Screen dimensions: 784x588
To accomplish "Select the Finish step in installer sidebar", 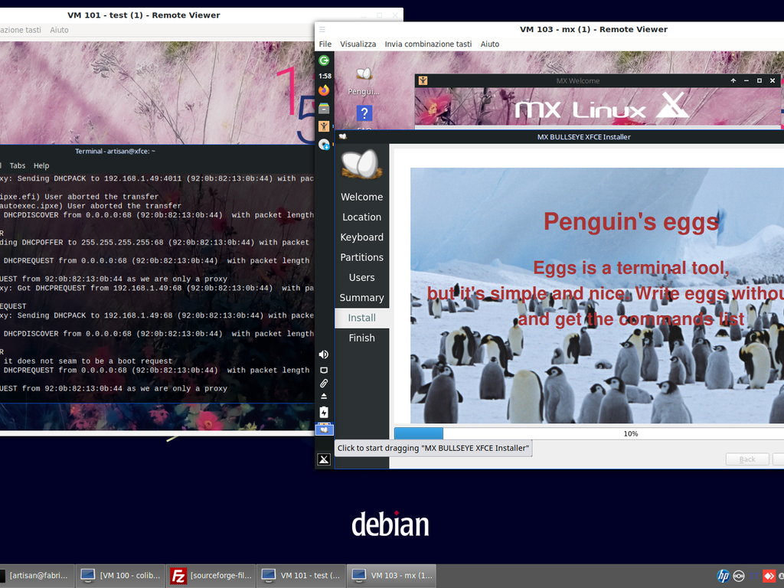I will click(x=362, y=338).
